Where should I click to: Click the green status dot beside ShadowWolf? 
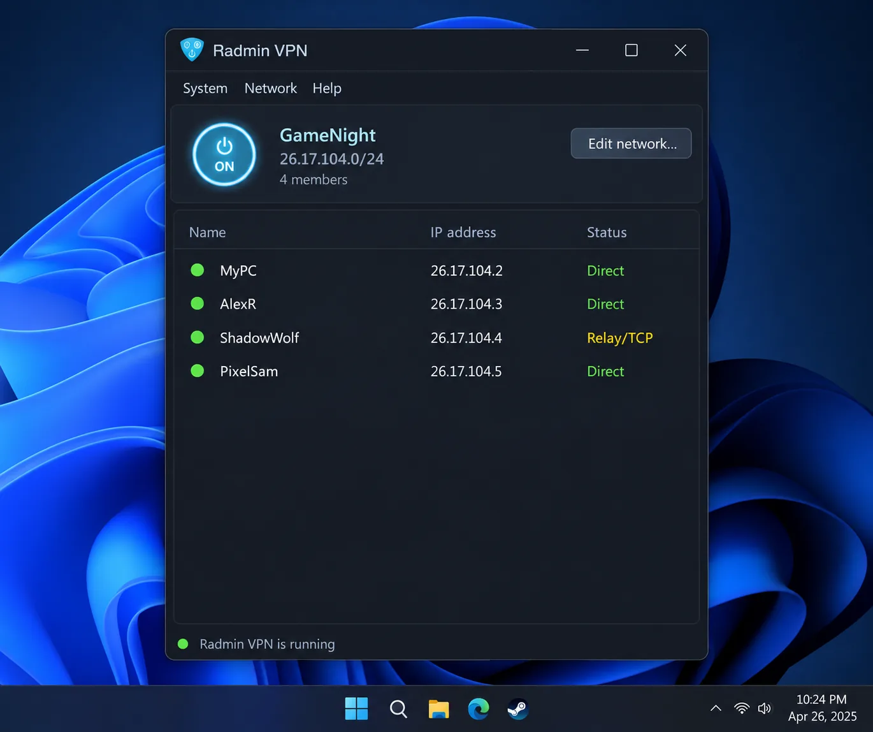tap(198, 337)
